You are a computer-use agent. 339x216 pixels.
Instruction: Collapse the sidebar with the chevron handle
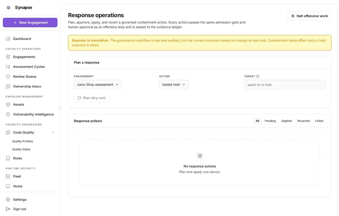point(60,108)
